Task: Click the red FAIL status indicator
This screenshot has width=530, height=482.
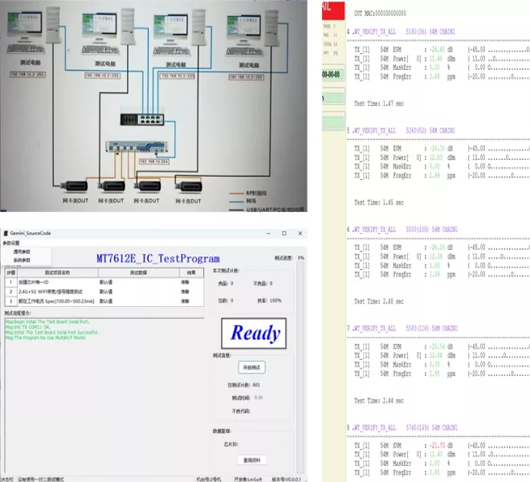Action: pos(333,10)
